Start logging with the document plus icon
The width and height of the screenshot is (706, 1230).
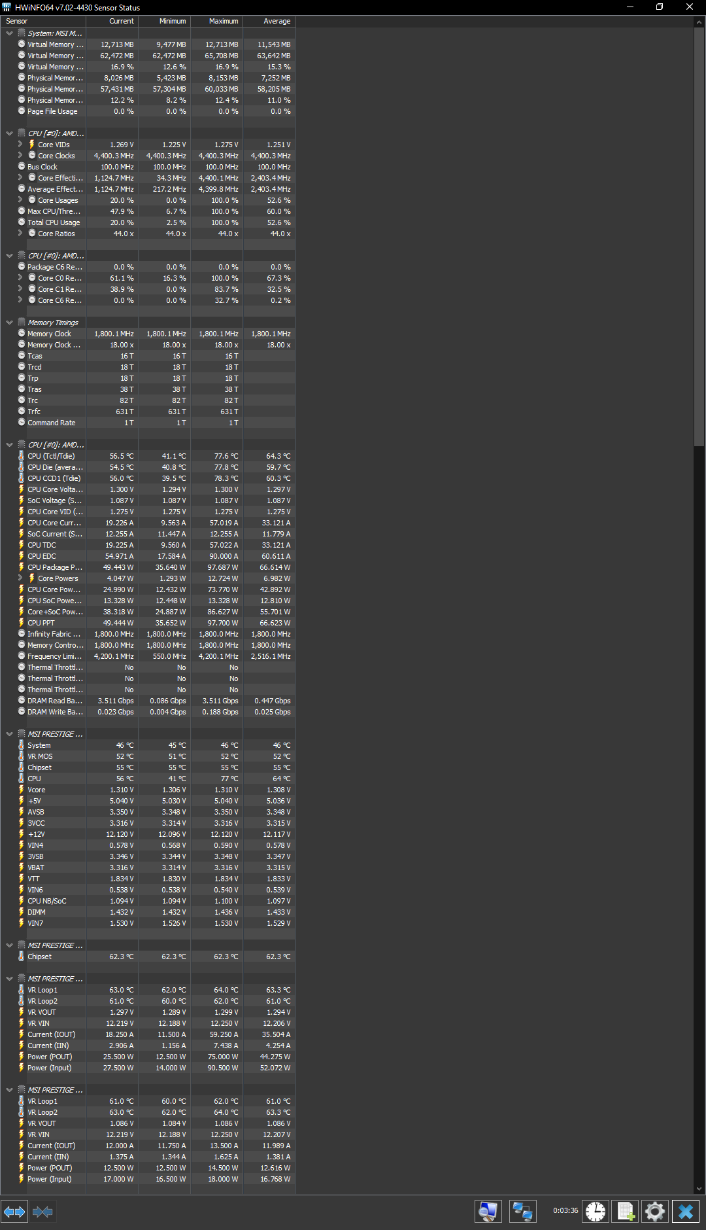(x=626, y=1211)
